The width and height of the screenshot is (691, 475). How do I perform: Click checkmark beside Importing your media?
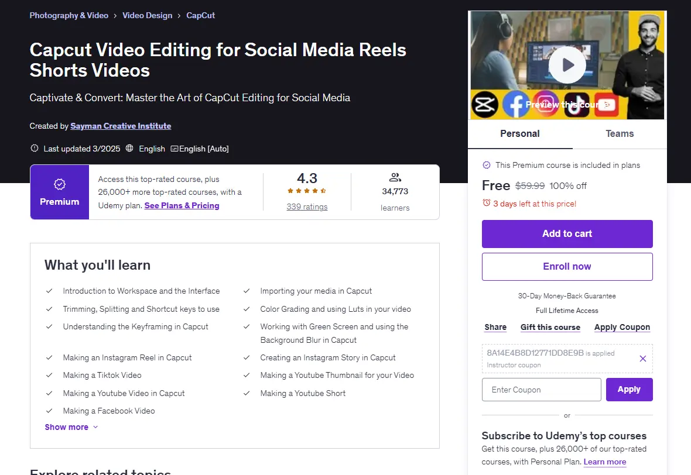tap(247, 291)
